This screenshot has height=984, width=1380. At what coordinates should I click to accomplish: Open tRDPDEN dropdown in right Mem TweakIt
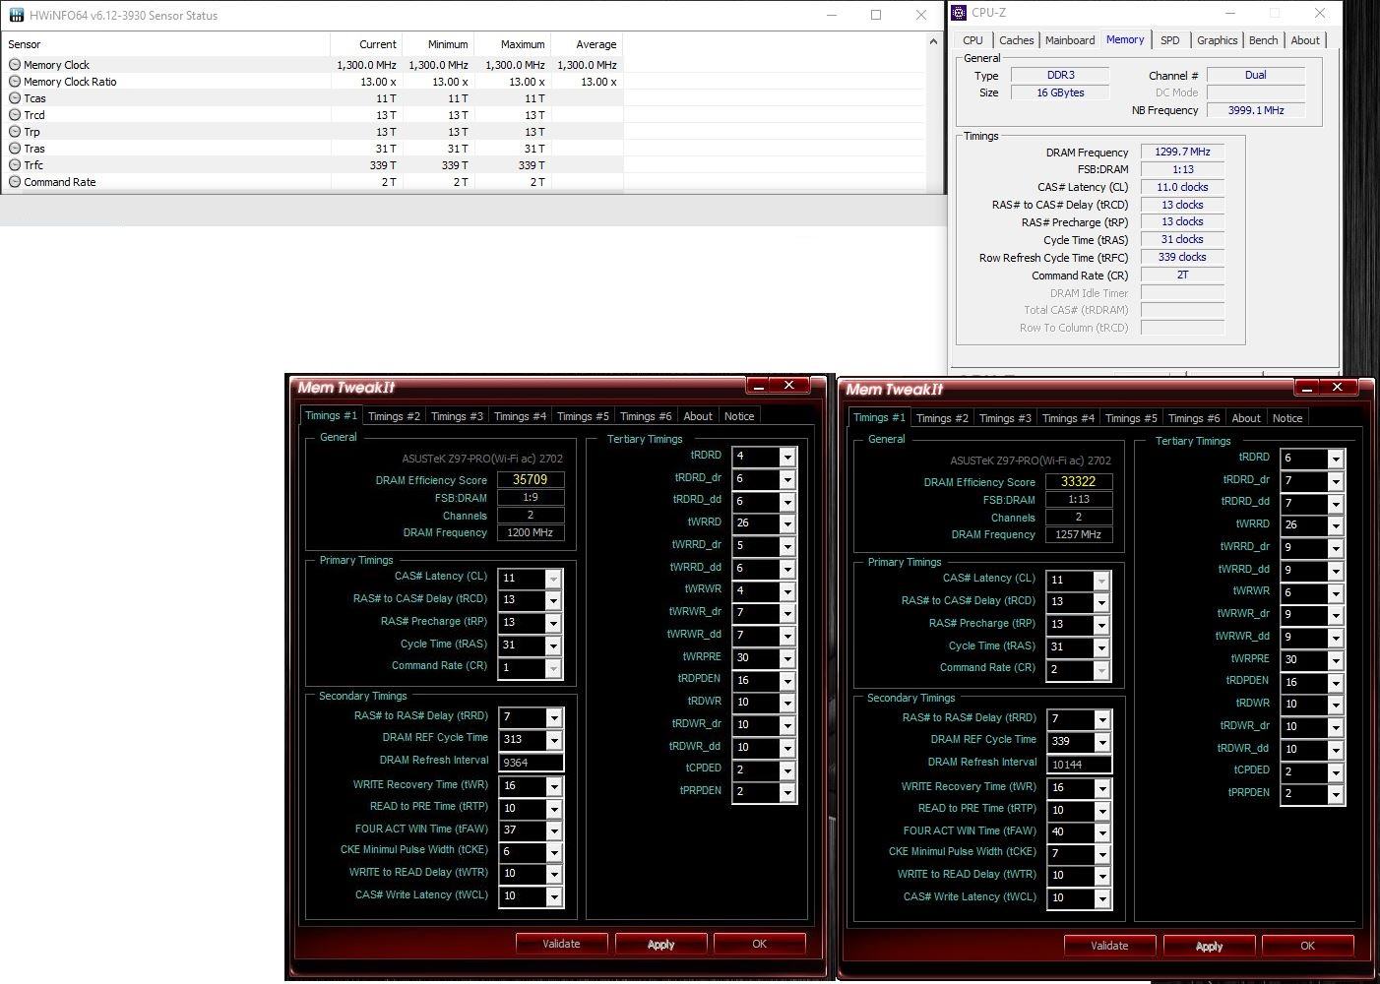click(x=1335, y=683)
